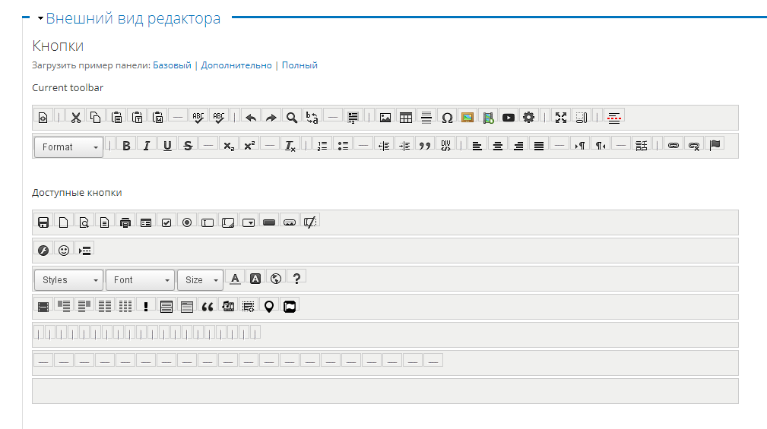The image size is (767, 429).
Task: Click the Cut scissors icon
Action: (x=75, y=117)
